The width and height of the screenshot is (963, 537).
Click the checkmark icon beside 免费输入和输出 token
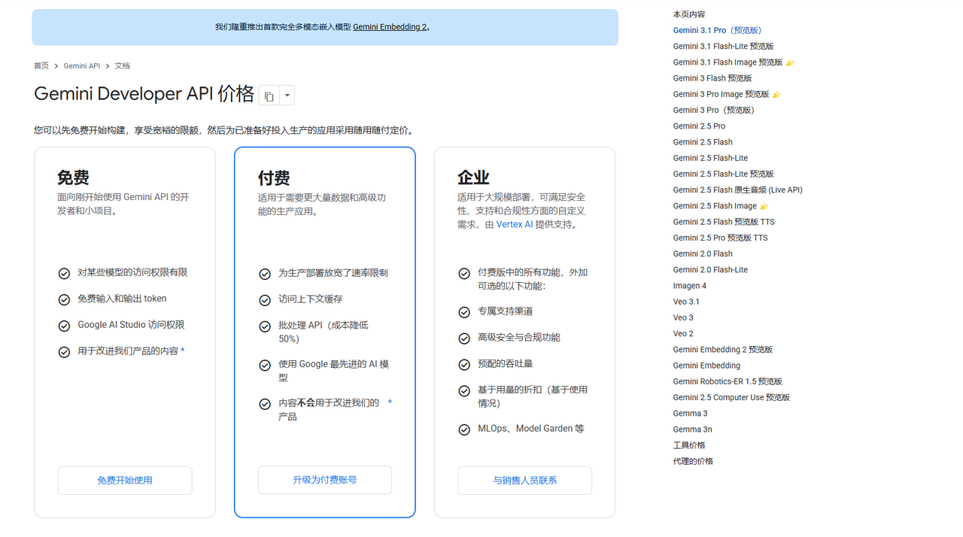[64, 300]
